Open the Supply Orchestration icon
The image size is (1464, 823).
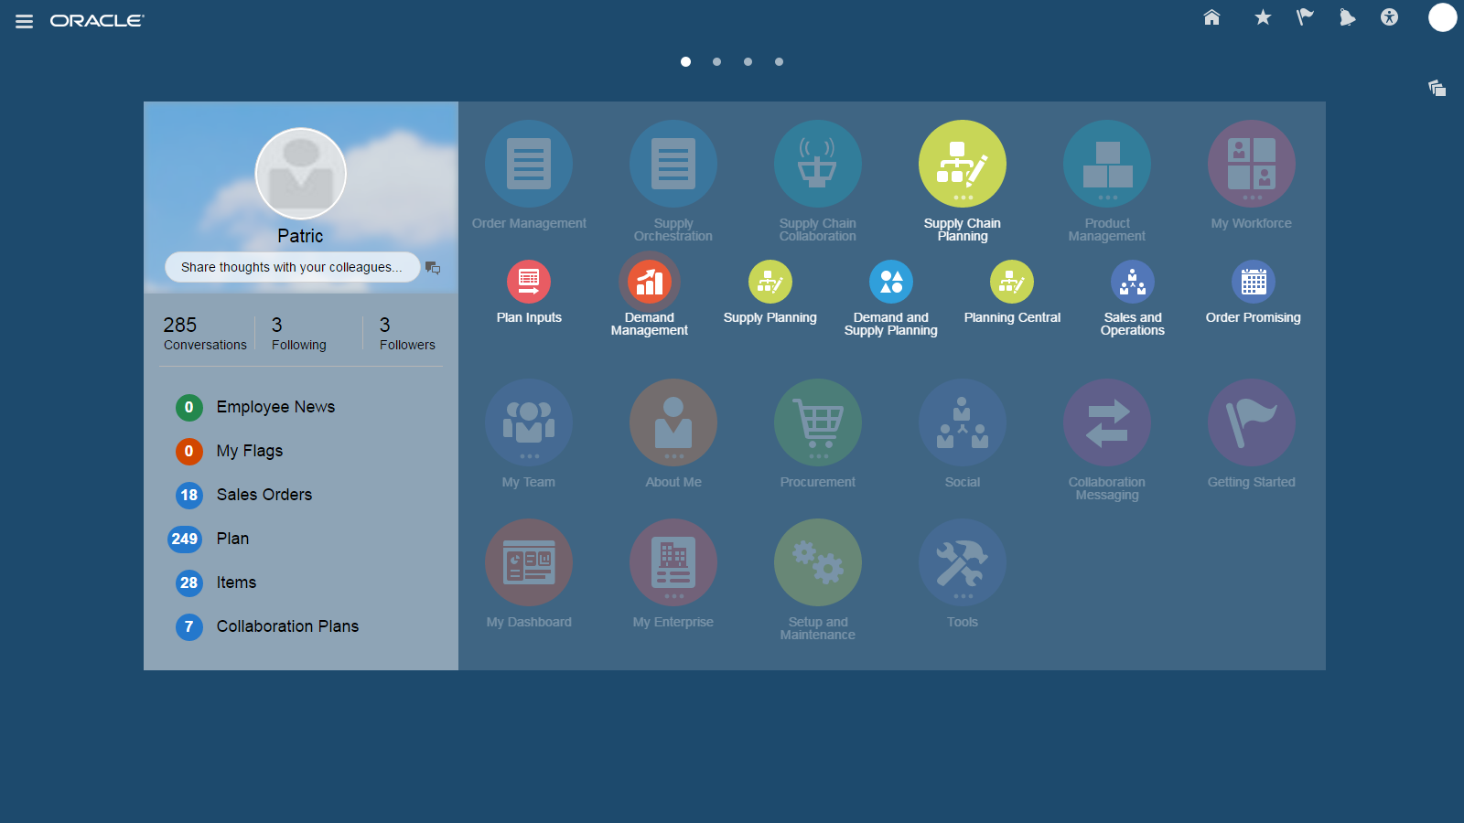(x=673, y=164)
